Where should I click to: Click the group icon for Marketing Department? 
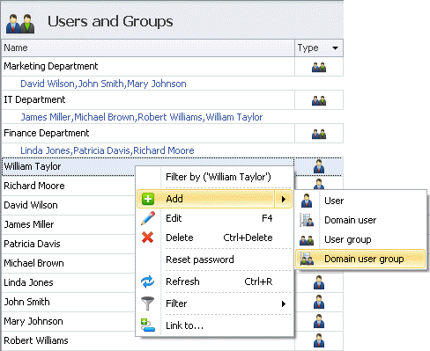pos(319,67)
